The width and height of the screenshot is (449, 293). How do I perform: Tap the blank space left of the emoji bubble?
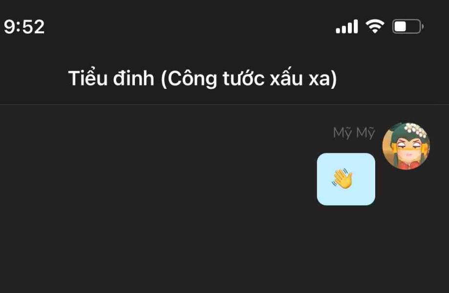point(157,179)
